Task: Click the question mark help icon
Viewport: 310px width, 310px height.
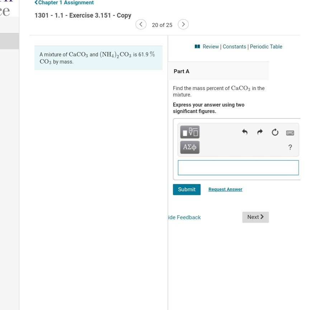Action: 290,147
